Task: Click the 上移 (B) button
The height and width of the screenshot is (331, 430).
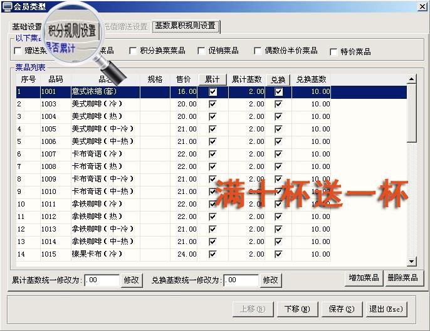Action: 253,309
